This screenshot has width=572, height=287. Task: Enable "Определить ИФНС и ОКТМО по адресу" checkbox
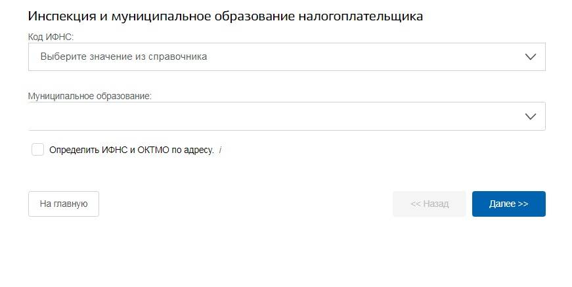tap(37, 150)
